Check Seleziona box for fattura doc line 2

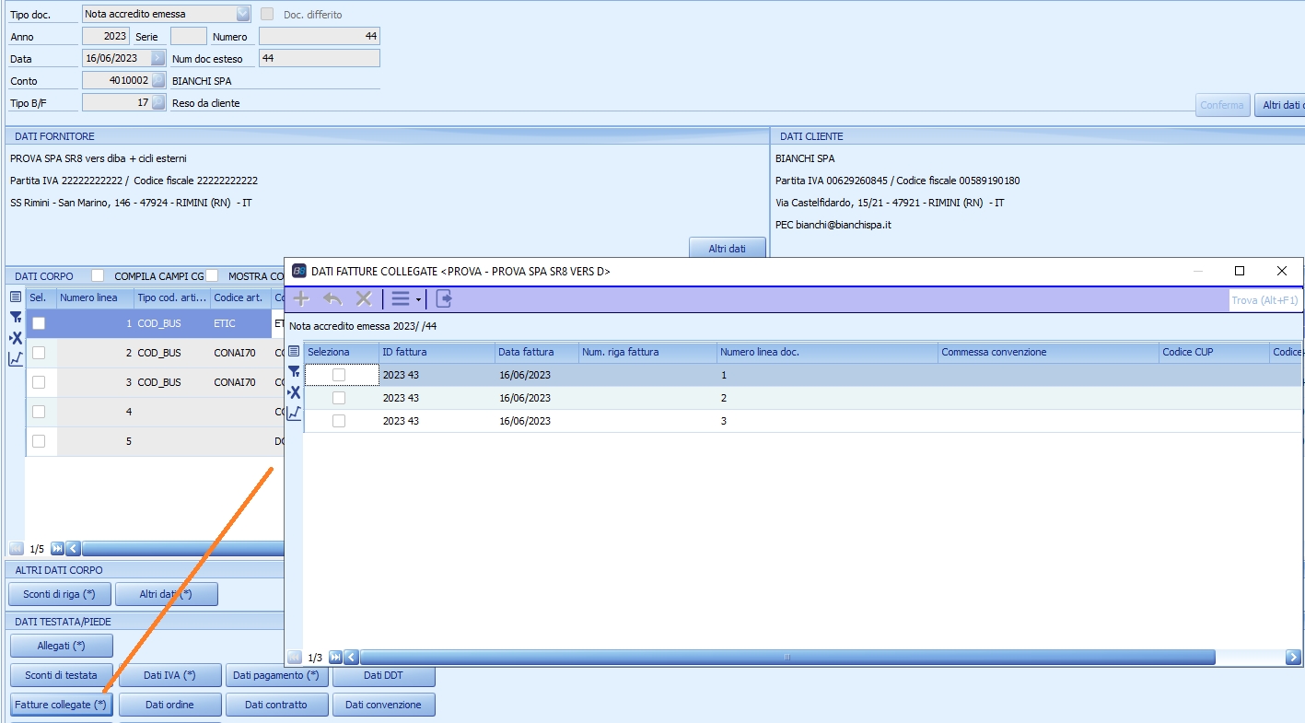[339, 398]
